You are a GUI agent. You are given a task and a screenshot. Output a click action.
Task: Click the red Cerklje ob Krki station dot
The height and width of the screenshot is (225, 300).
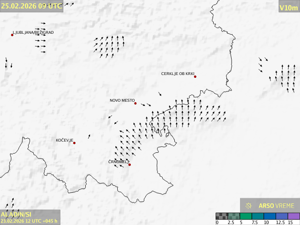click(195, 76)
